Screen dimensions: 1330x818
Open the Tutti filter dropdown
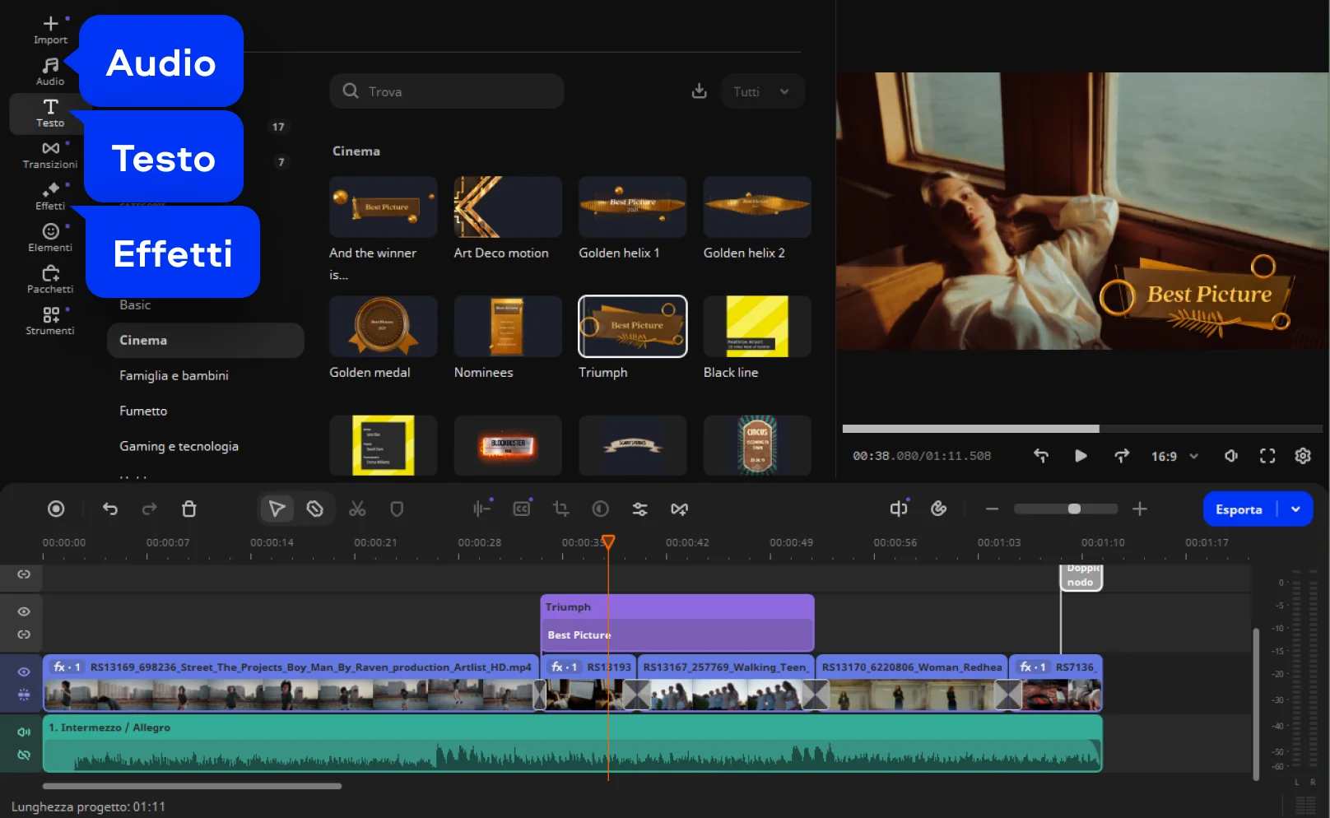tap(761, 91)
